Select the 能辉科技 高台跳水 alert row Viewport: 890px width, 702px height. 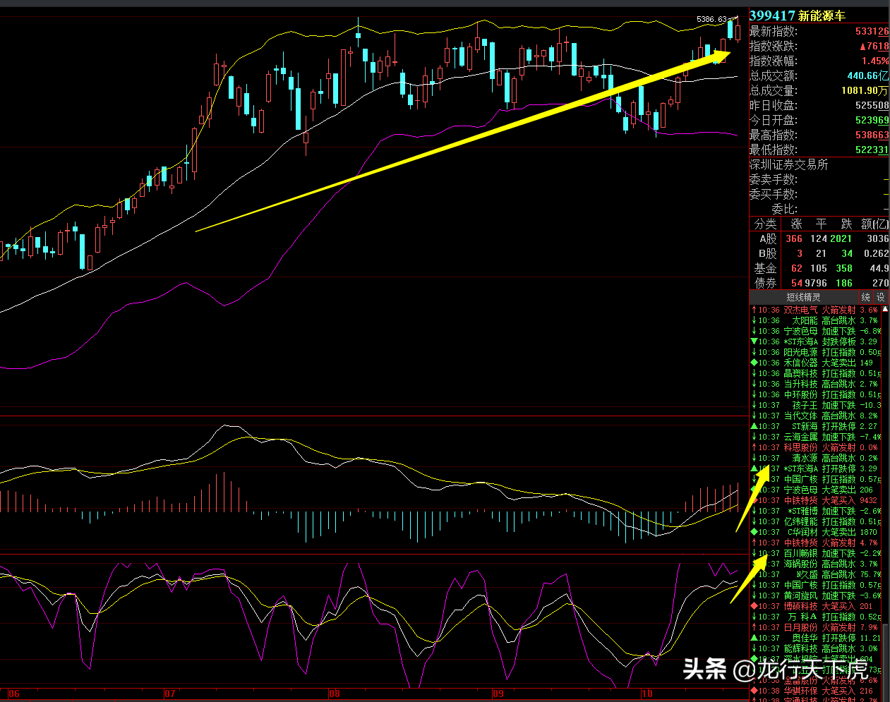815,648
